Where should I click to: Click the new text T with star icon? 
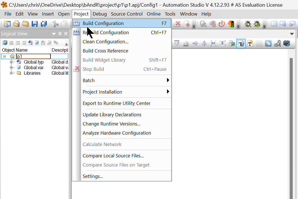[250, 44]
